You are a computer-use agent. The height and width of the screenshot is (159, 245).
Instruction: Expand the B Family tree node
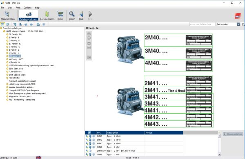tap(7, 38)
